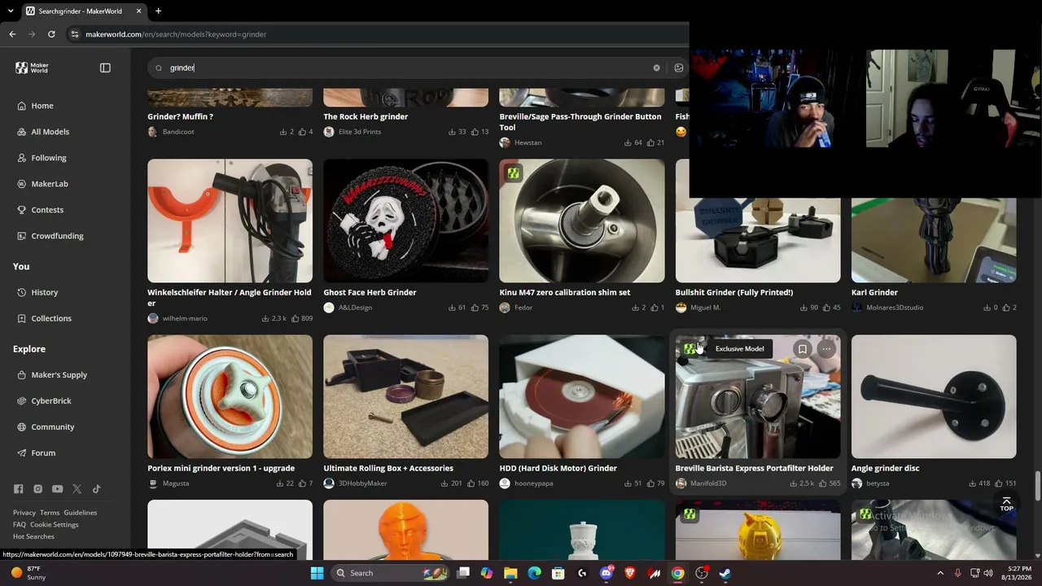
Task: Like the Ghost Face Herb Grinder model
Action: [x=475, y=308]
